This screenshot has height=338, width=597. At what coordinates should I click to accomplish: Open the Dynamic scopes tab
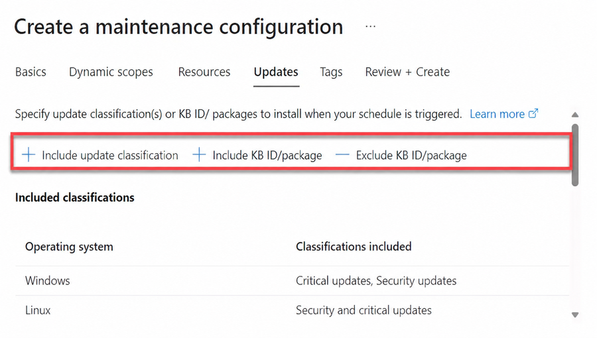pos(111,72)
